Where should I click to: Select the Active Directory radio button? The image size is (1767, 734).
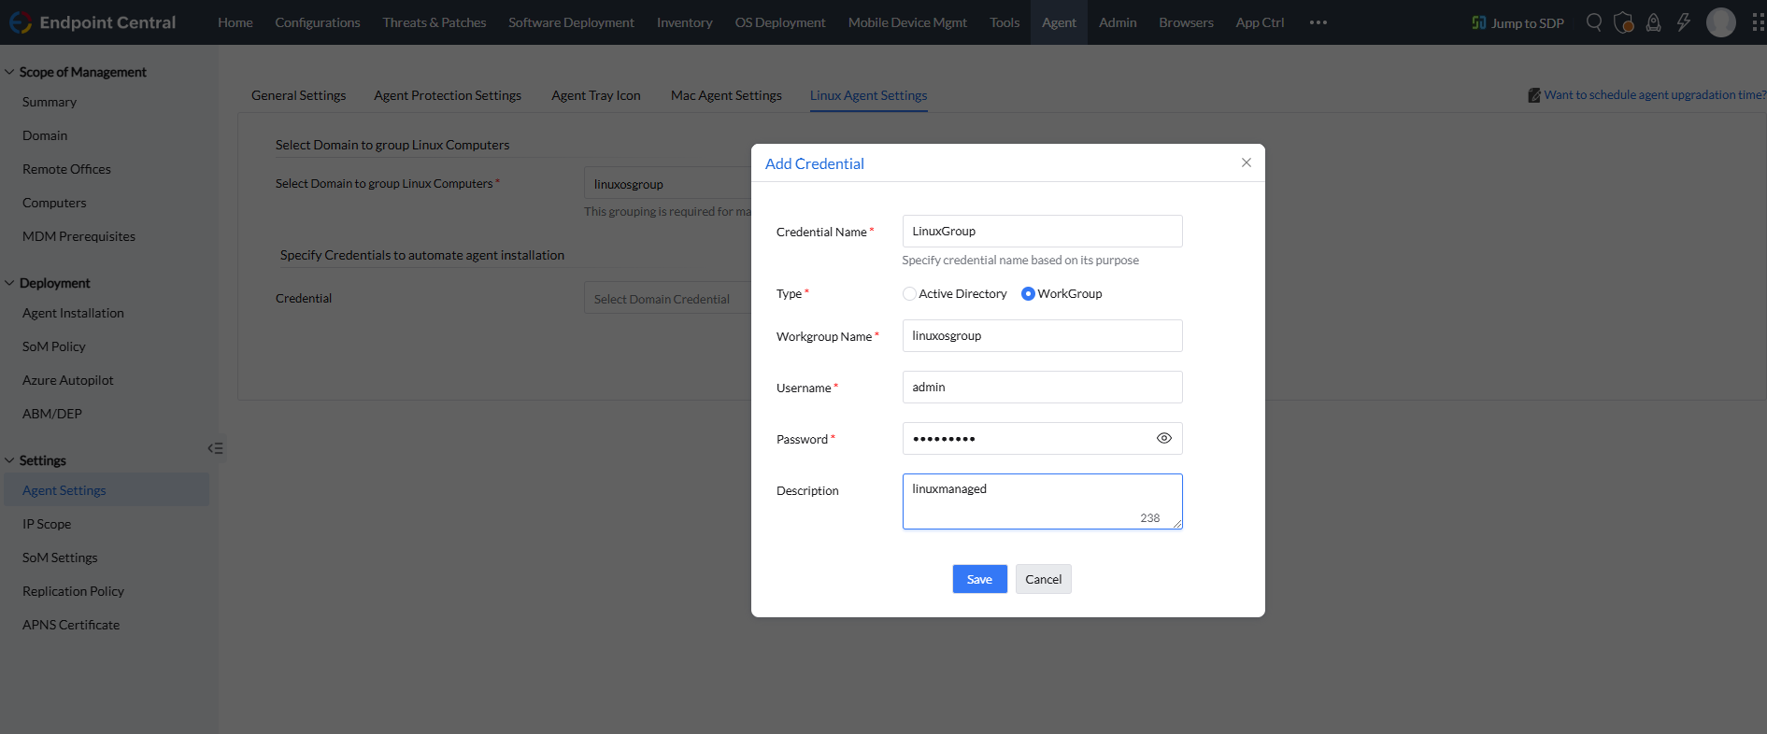[909, 293]
